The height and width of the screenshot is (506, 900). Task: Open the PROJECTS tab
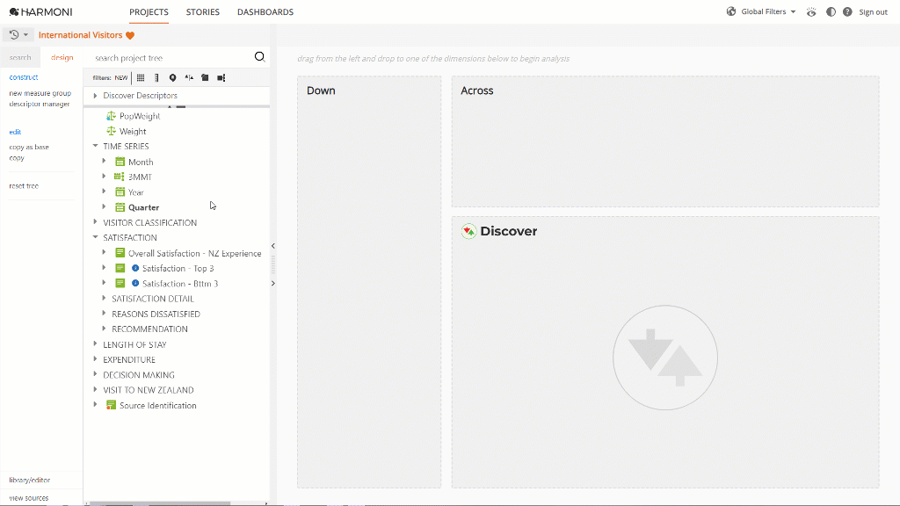click(x=149, y=12)
